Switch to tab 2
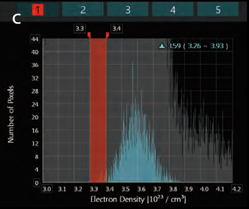 pos(83,9)
